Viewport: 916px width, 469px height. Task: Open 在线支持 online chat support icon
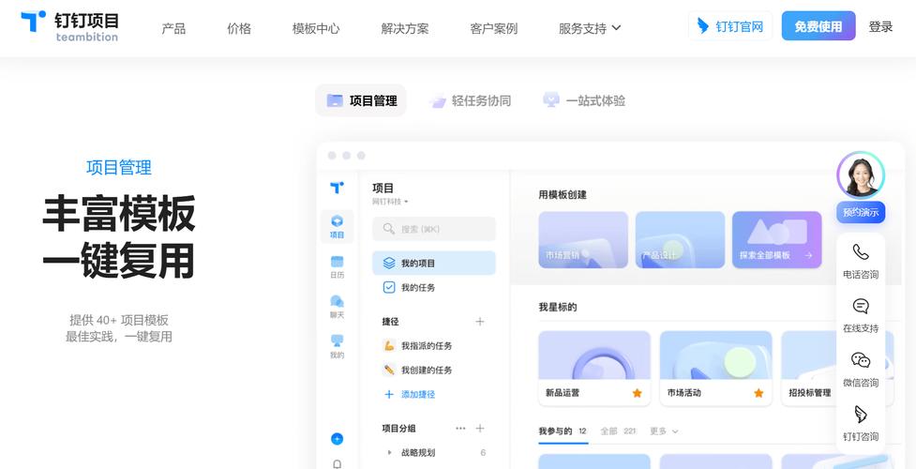(860, 307)
